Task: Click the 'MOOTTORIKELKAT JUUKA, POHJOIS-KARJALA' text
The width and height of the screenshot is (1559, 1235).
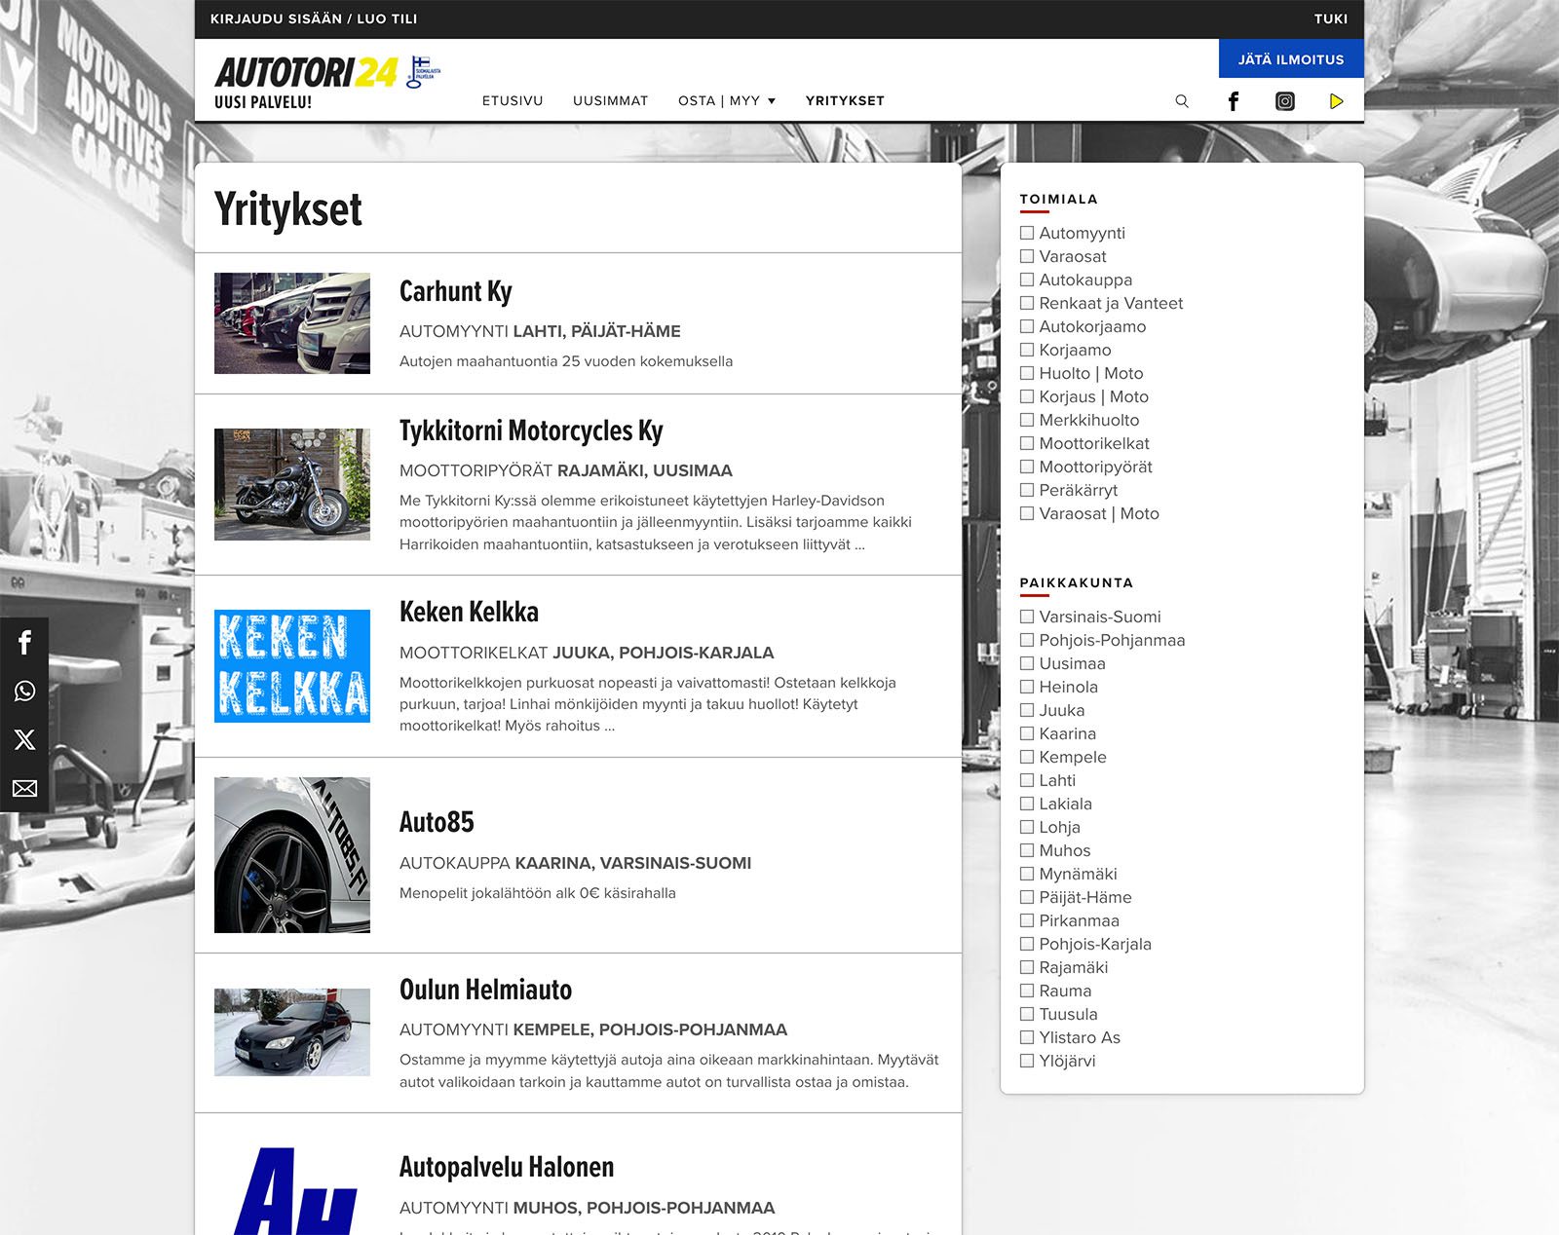Action: point(587,653)
